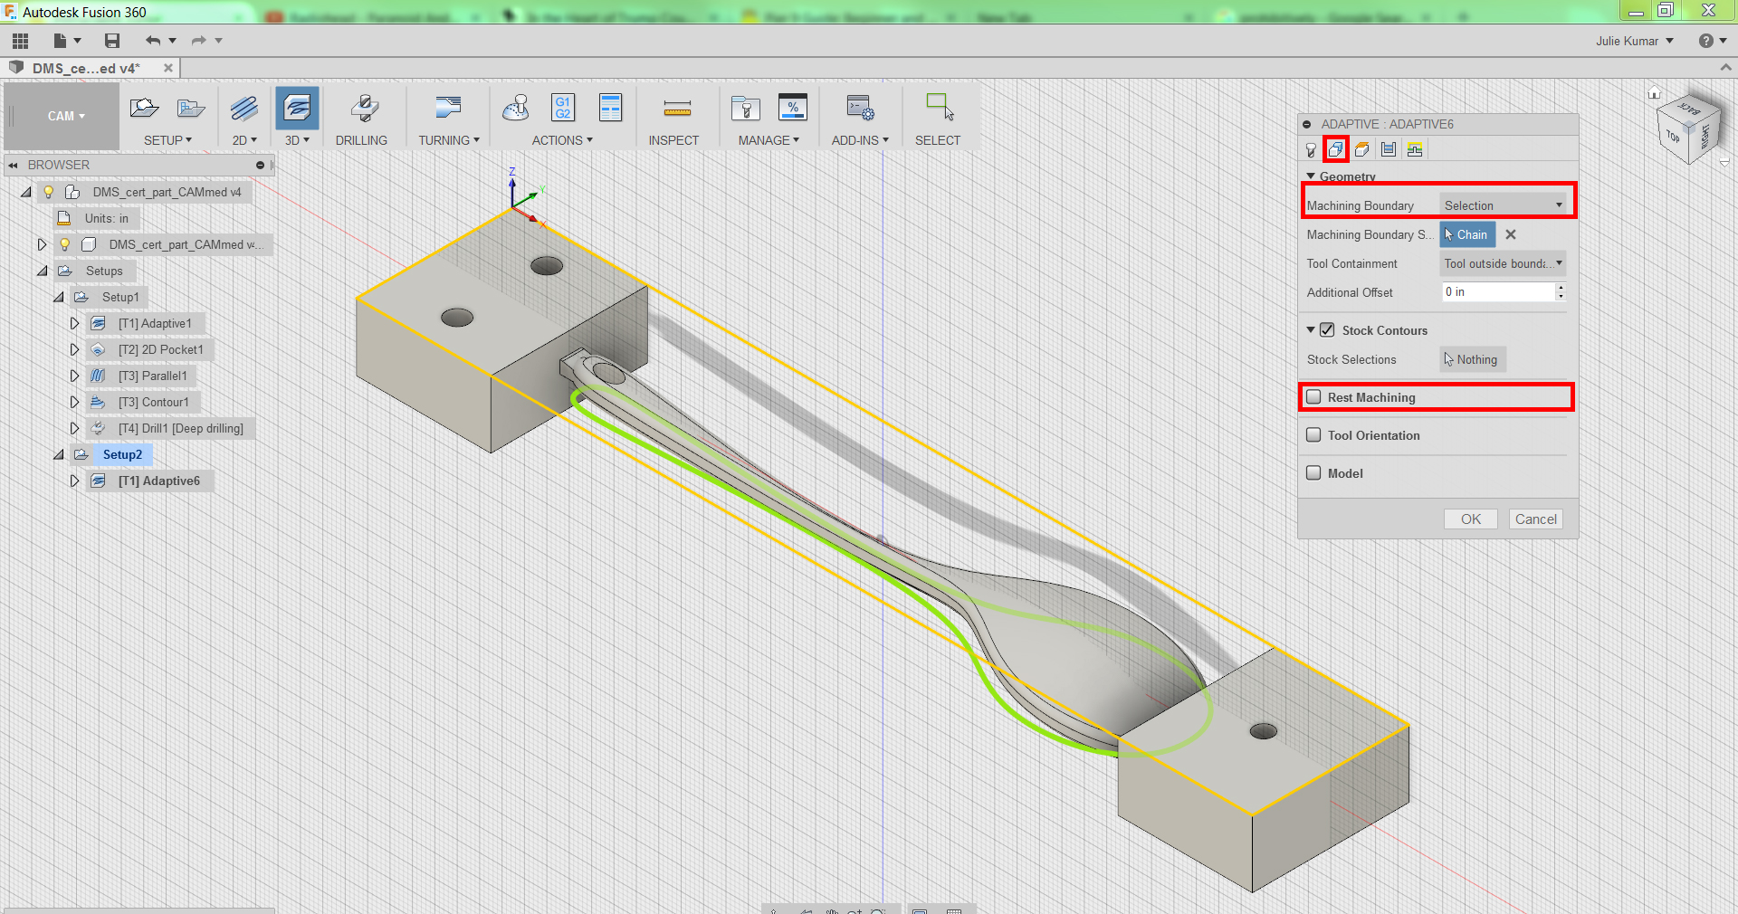
Task: Open the MANAGE menu
Action: pyautogui.click(x=769, y=140)
